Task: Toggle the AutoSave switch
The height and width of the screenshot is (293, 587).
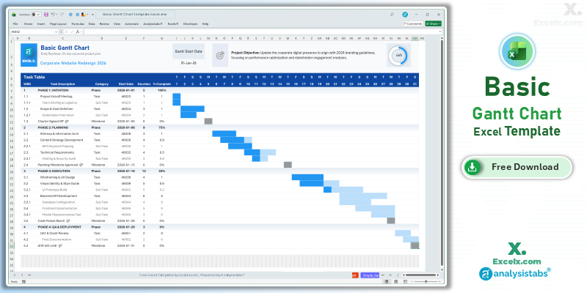Action: point(36,14)
